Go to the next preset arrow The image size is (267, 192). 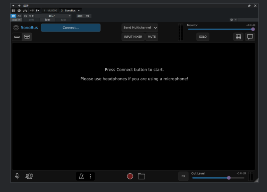click(x=33, y=16)
